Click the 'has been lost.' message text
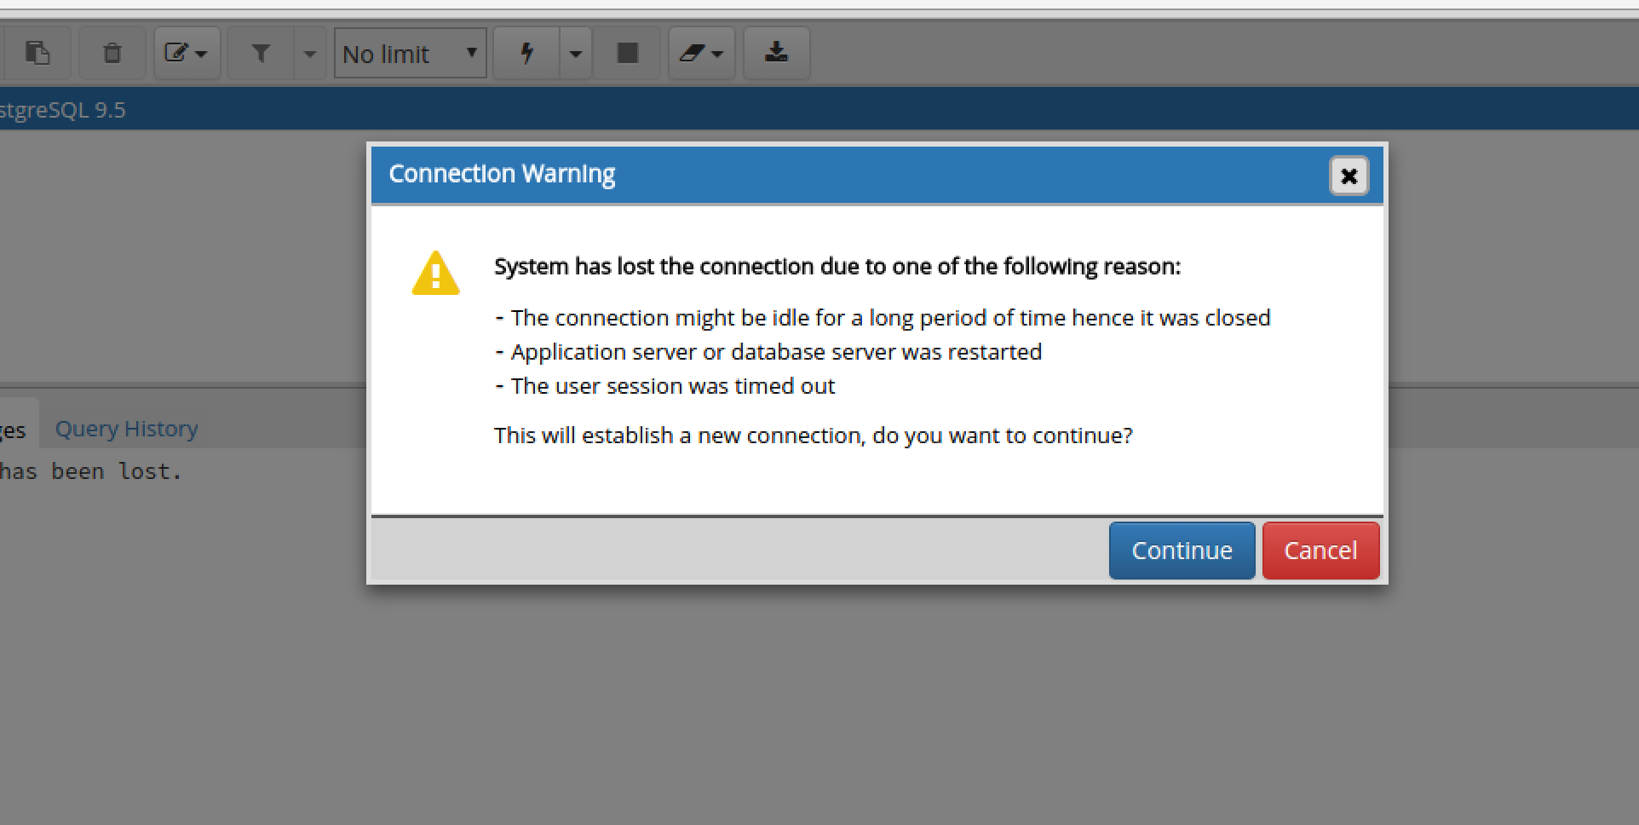1639x825 pixels. click(90, 471)
